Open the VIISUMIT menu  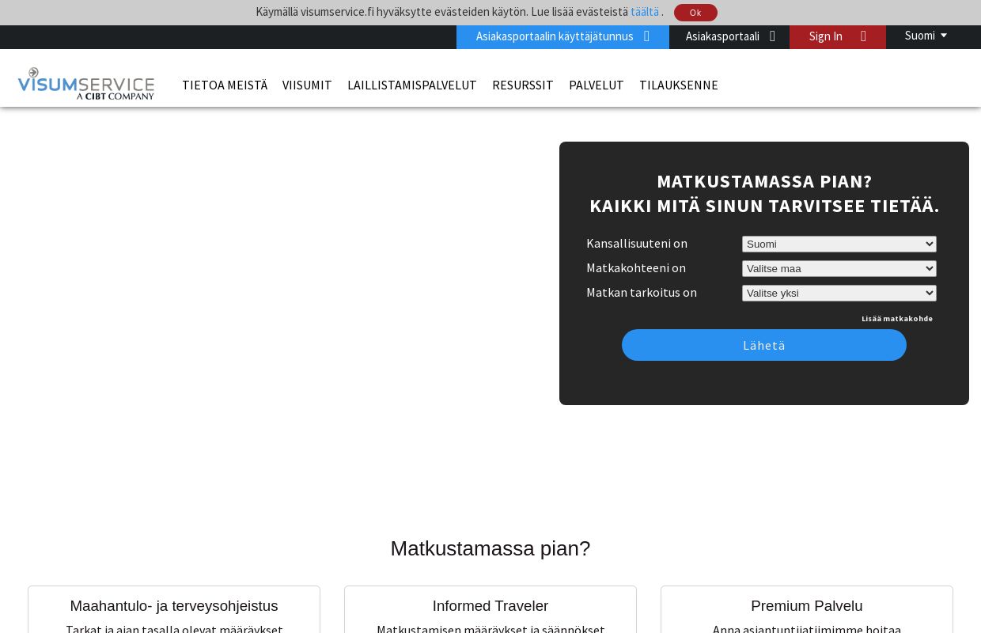coord(307,85)
